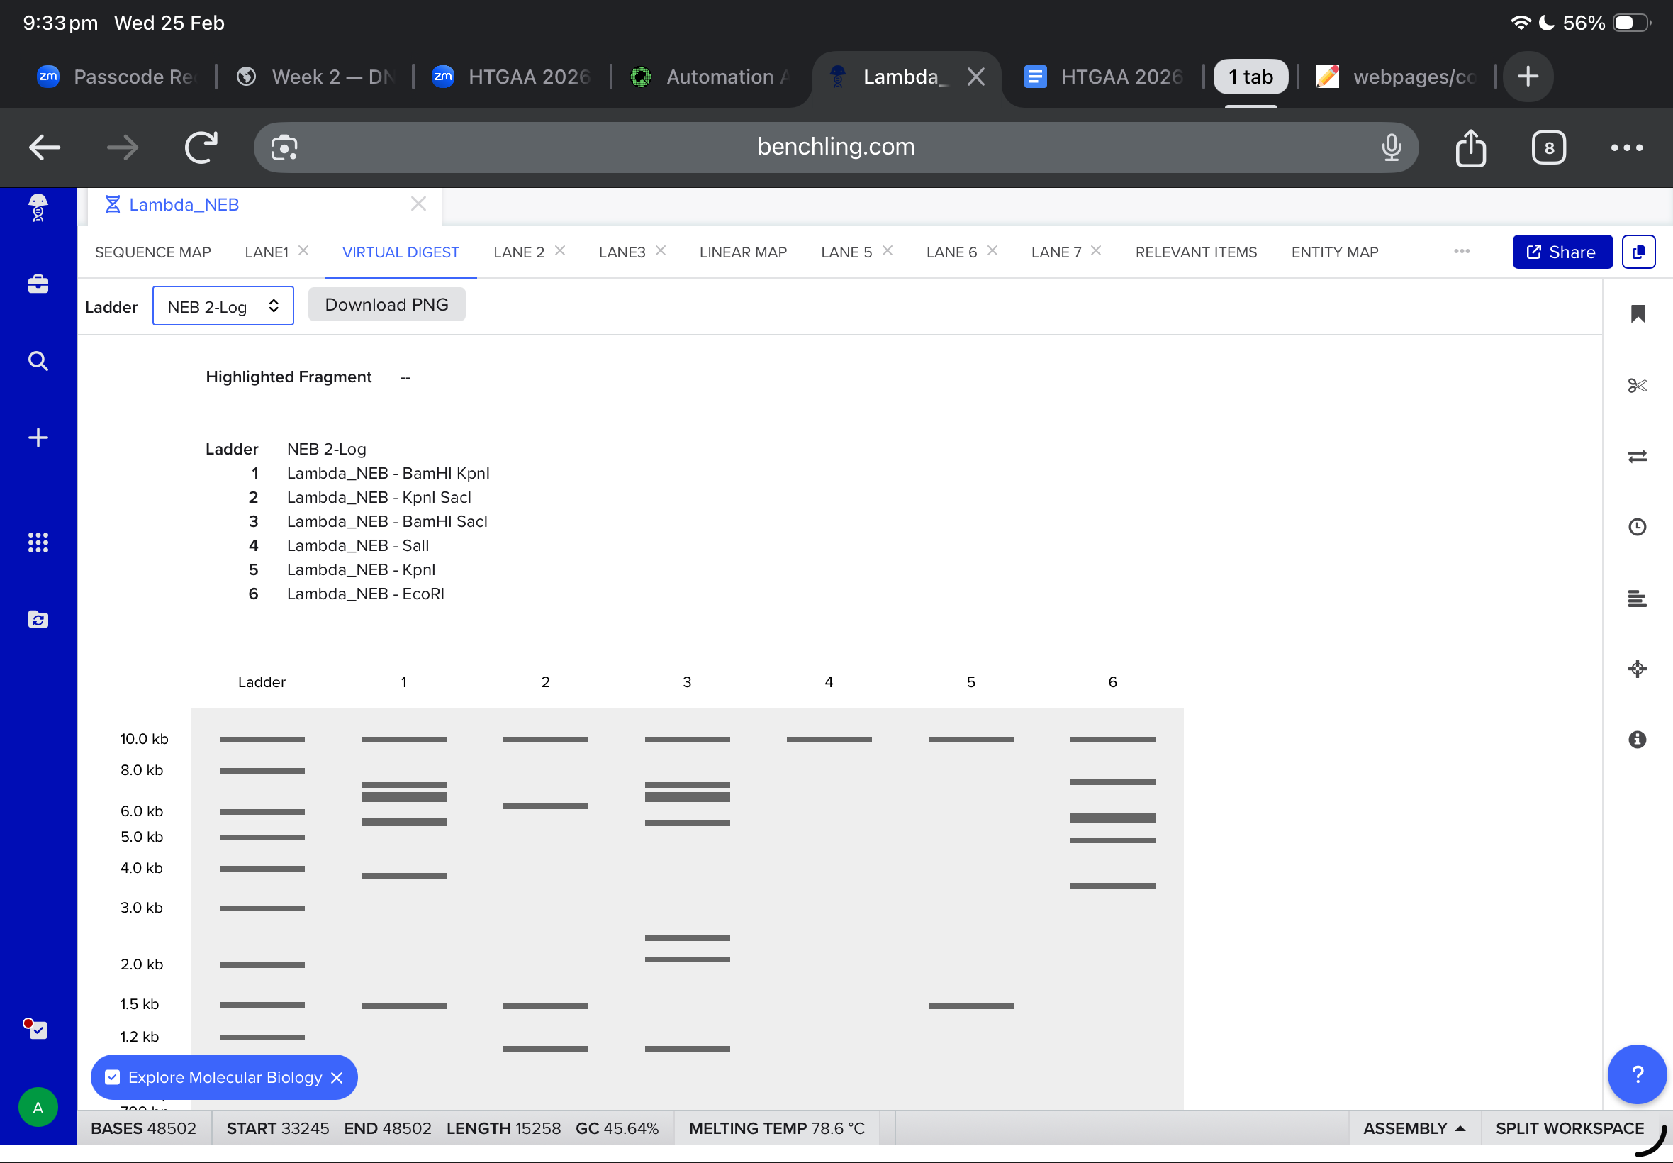
Task: Open the clock history panel icon
Action: point(1638,527)
